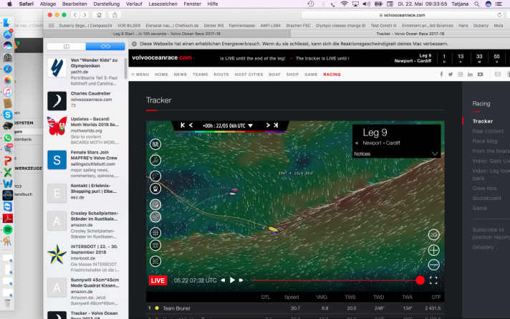Step the tracker playback backward
Image resolution: width=510 pixels, height=319 pixels.
(222, 280)
